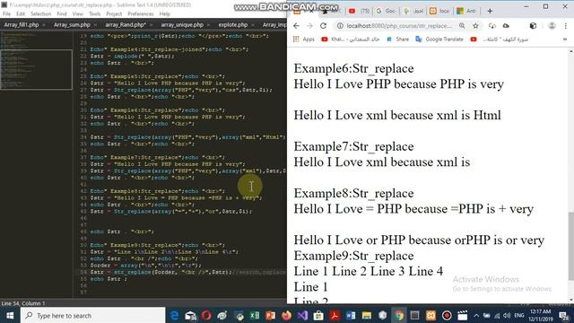Open Microsoft Store from the taskbar
The width and height of the screenshot is (574, 323).
pos(318,315)
